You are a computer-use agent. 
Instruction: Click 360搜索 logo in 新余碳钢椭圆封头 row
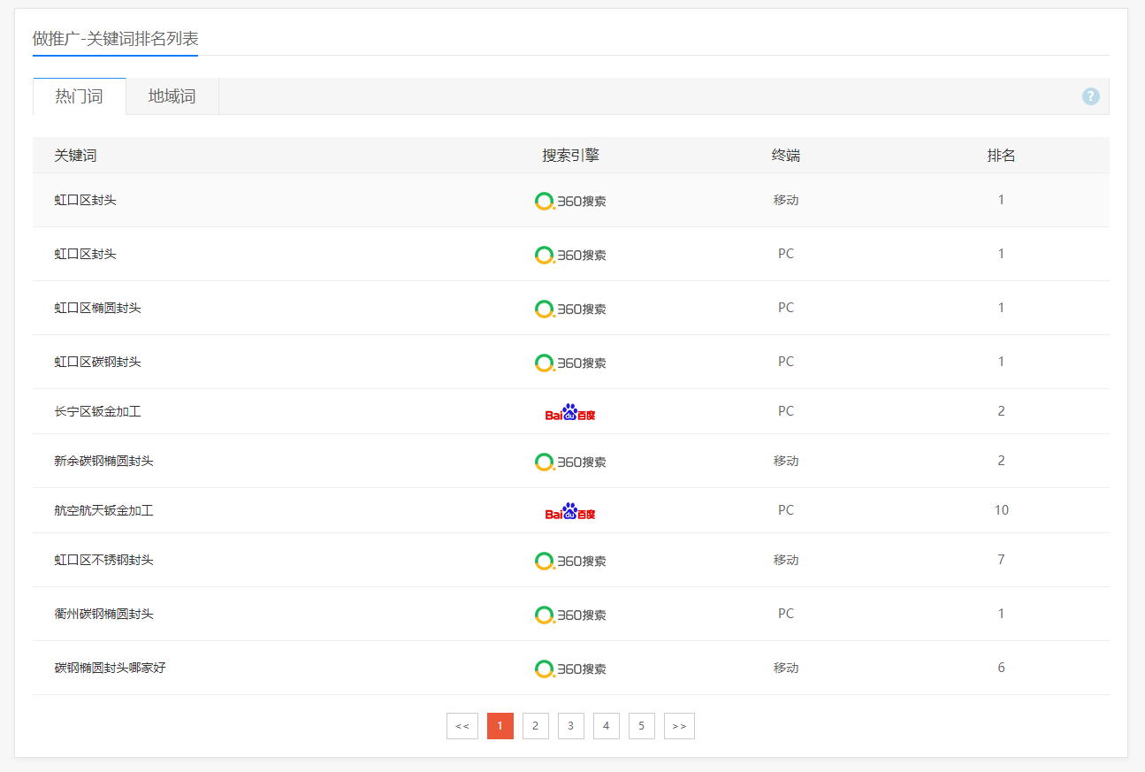pos(570,462)
